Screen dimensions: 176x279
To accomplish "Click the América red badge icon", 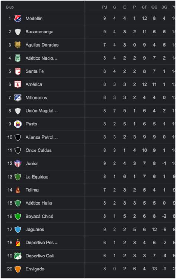I will 18,84.
